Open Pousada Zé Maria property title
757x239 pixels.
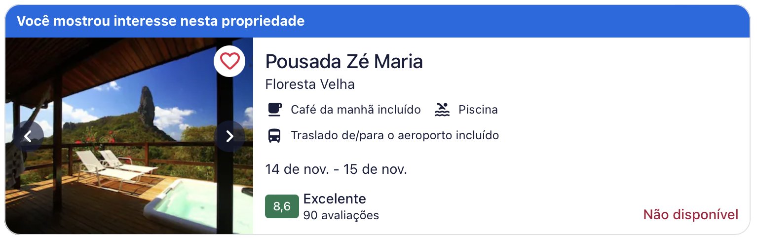pyautogui.click(x=344, y=61)
